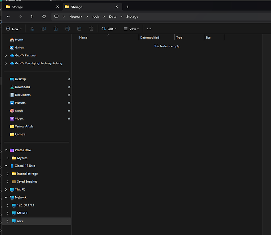Click rock in the breadcrumb path
Viewport: 271px width, 235px height.
pyautogui.click(x=95, y=16)
